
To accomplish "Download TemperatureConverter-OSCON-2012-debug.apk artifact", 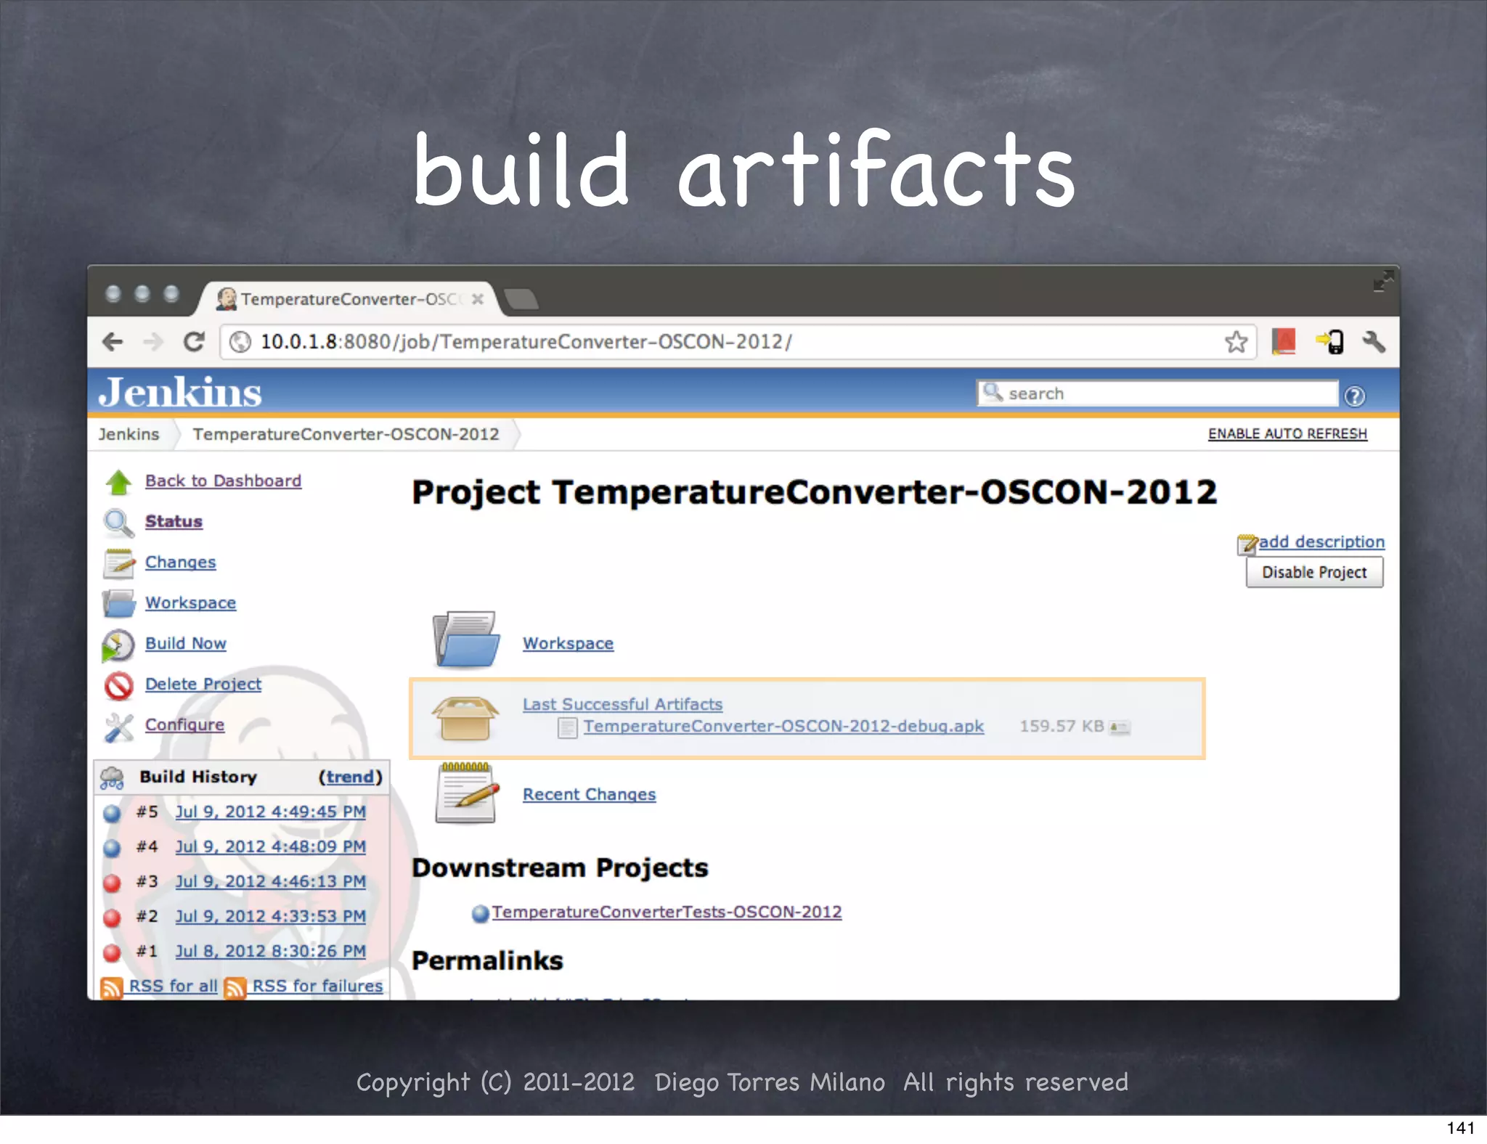I will click(783, 727).
